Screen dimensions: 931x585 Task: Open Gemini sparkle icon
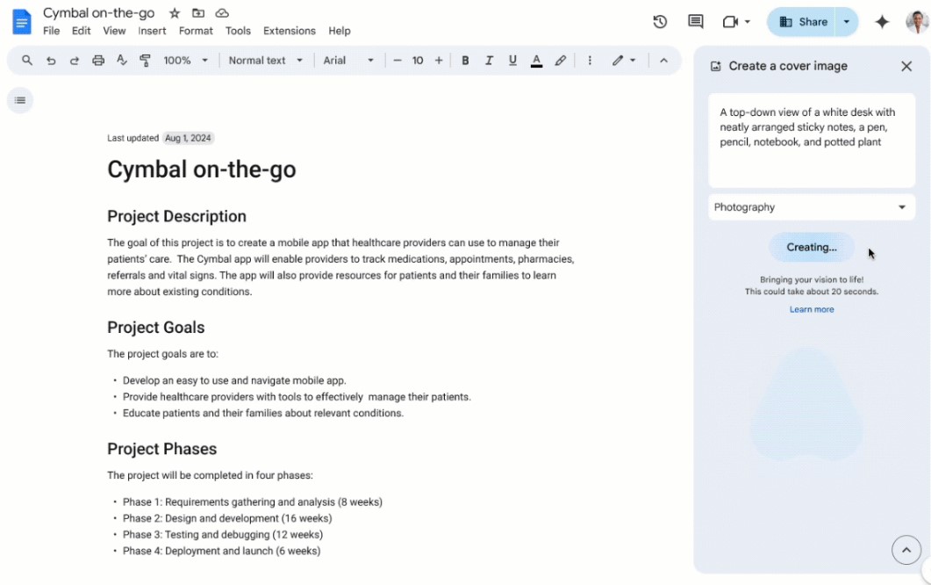coord(882,22)
